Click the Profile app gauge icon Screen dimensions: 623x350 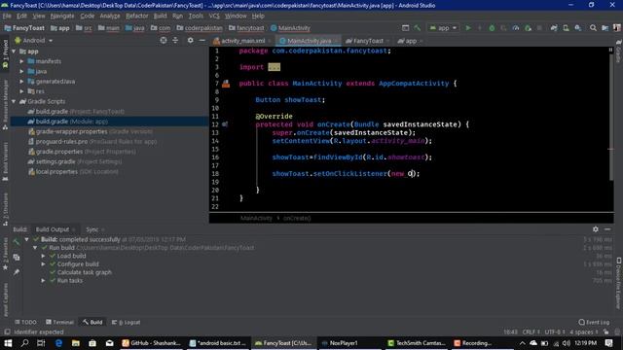click(x=516, y=28)
